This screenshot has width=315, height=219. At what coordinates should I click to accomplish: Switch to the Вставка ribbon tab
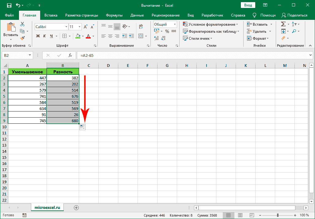51,15
